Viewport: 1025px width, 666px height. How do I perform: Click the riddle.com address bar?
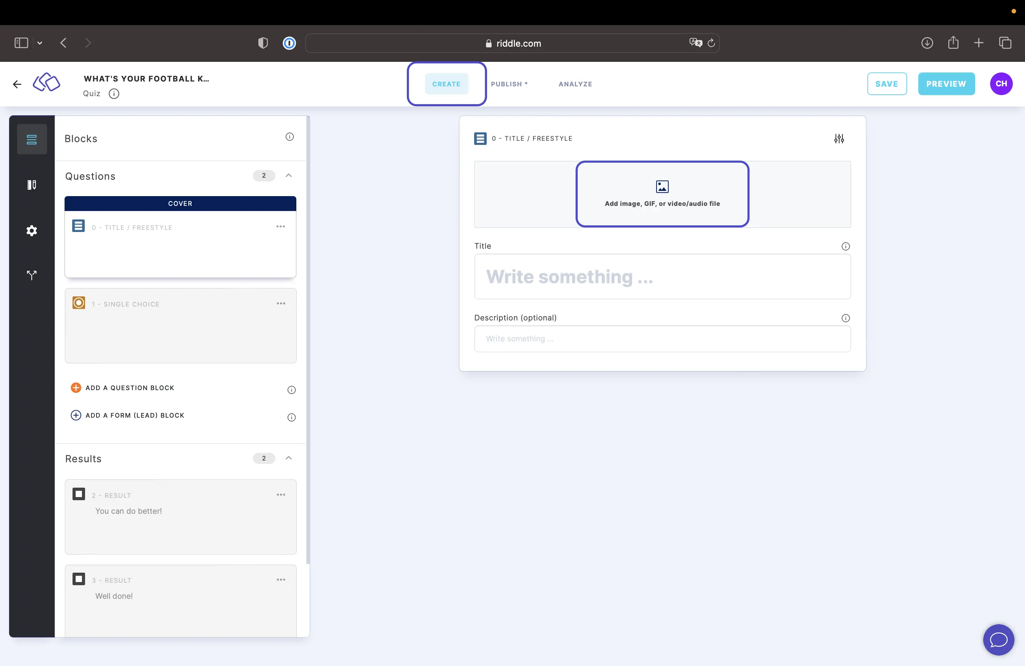pos(512,43)
